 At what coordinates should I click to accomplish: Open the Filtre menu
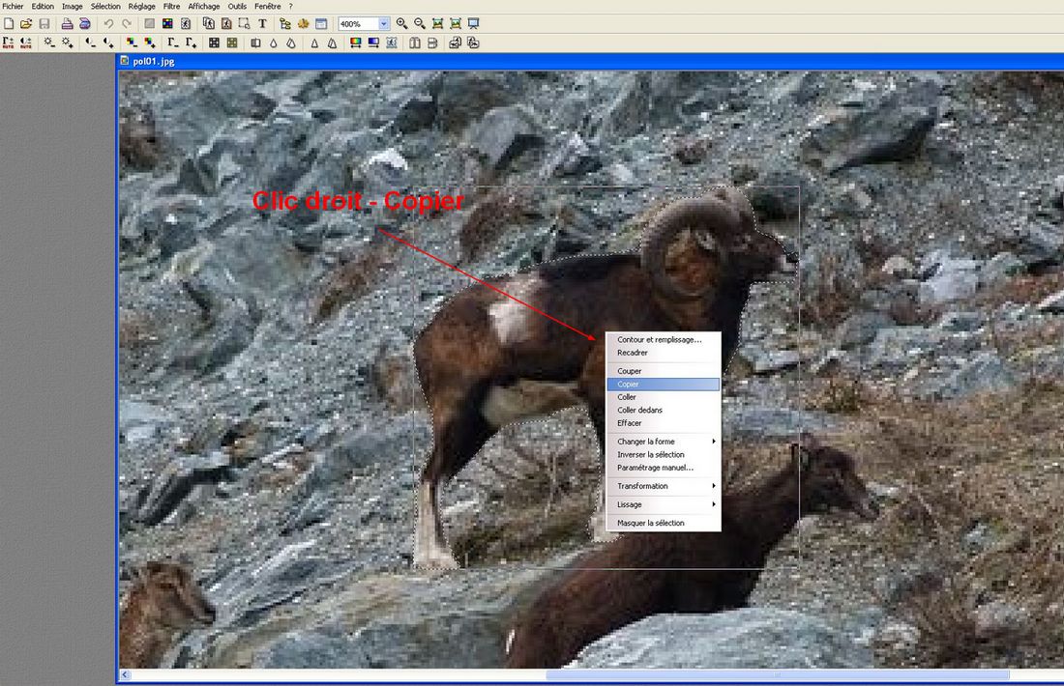171,6
